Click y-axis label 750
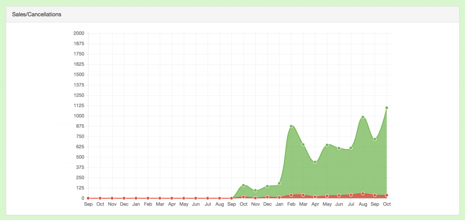The image size is (465, 220). [80, 137]
